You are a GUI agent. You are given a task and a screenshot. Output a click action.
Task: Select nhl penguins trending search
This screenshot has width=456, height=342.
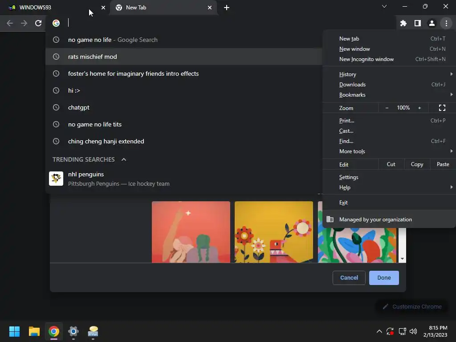(x=184, y=179)
